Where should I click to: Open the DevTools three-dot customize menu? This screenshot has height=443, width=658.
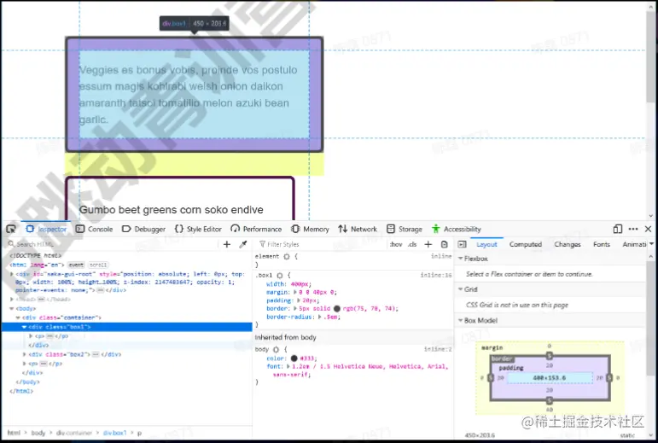coord(633,229)
